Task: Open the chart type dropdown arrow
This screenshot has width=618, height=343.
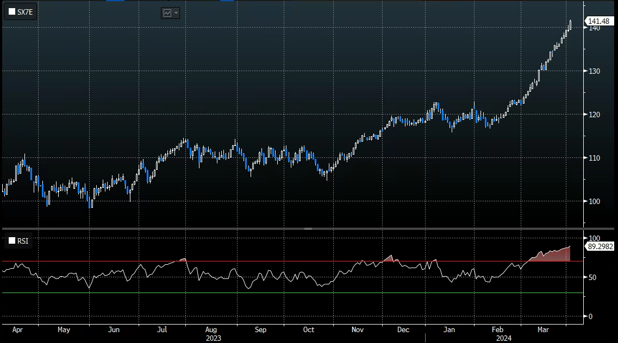Action: coord(176,13)
